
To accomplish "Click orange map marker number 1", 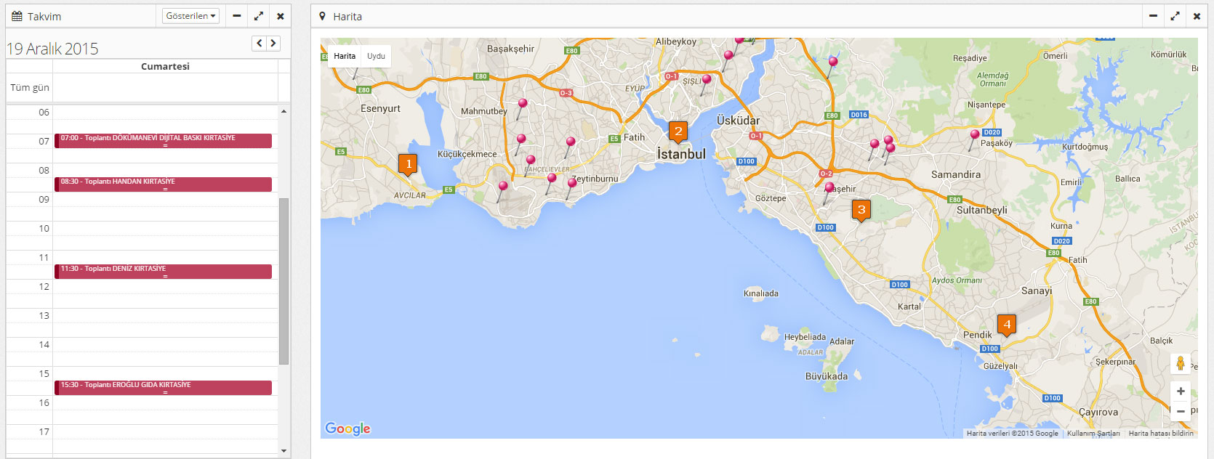I will [x=408, y=165].
